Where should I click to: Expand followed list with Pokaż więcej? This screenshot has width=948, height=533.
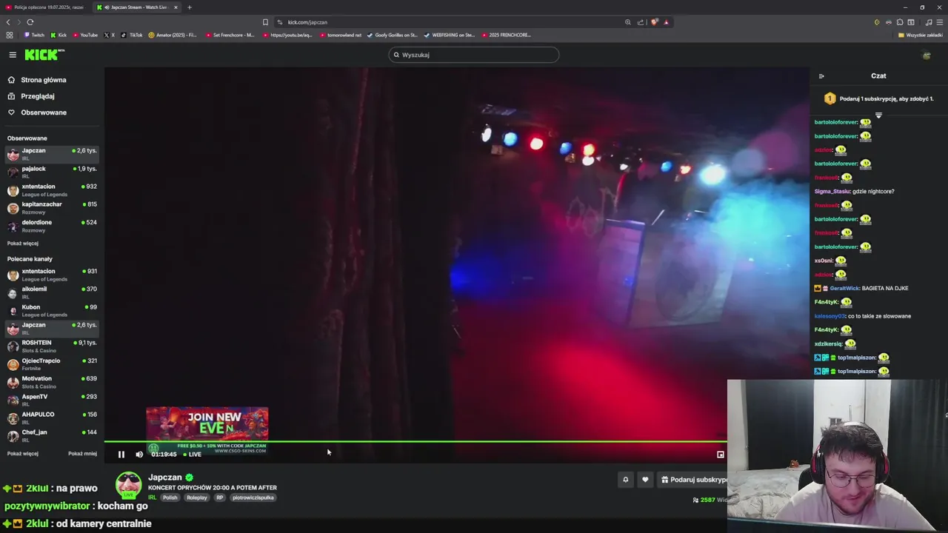pyautogui.click(x=23, y=244)
